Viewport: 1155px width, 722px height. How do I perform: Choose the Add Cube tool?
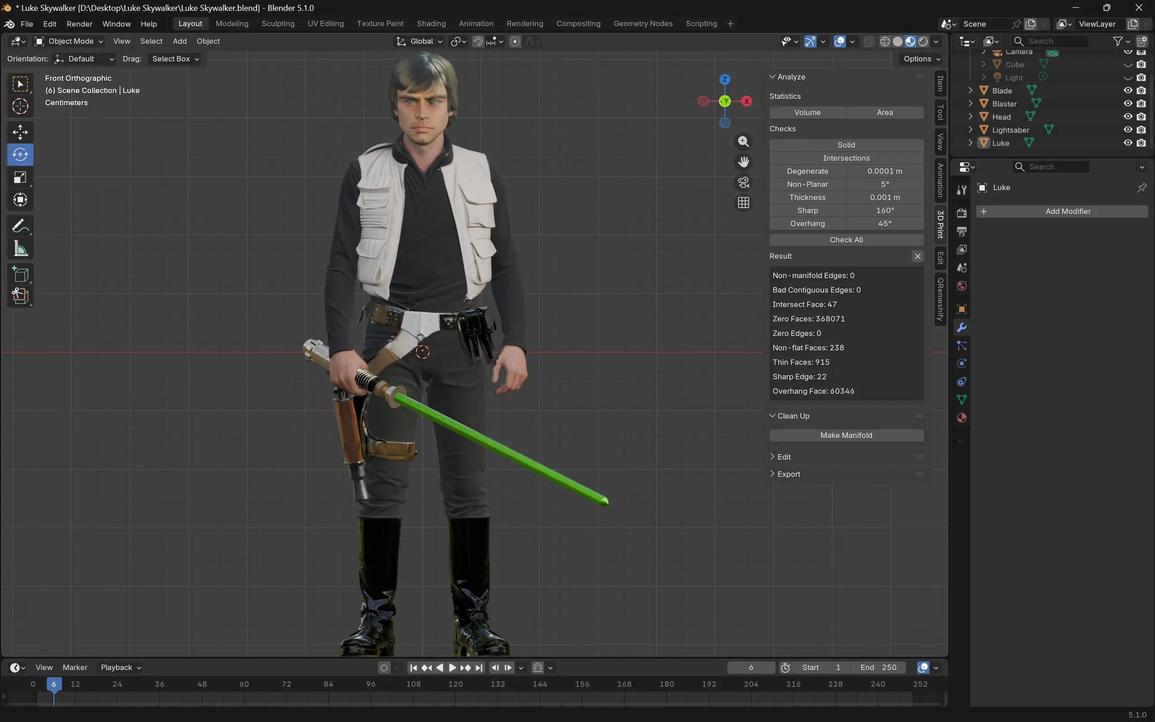tap(20, 275)
